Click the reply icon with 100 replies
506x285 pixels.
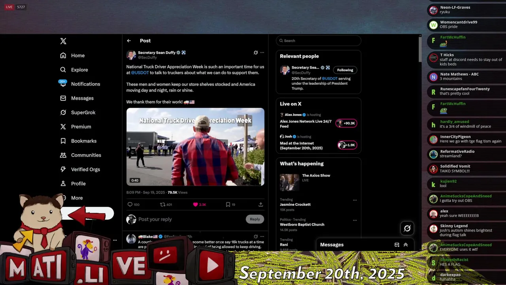(x=130, y=205)
